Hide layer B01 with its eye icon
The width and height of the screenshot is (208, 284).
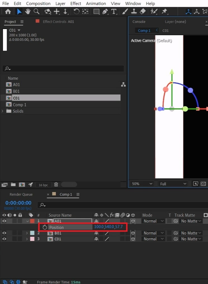(x=4, y=233)
